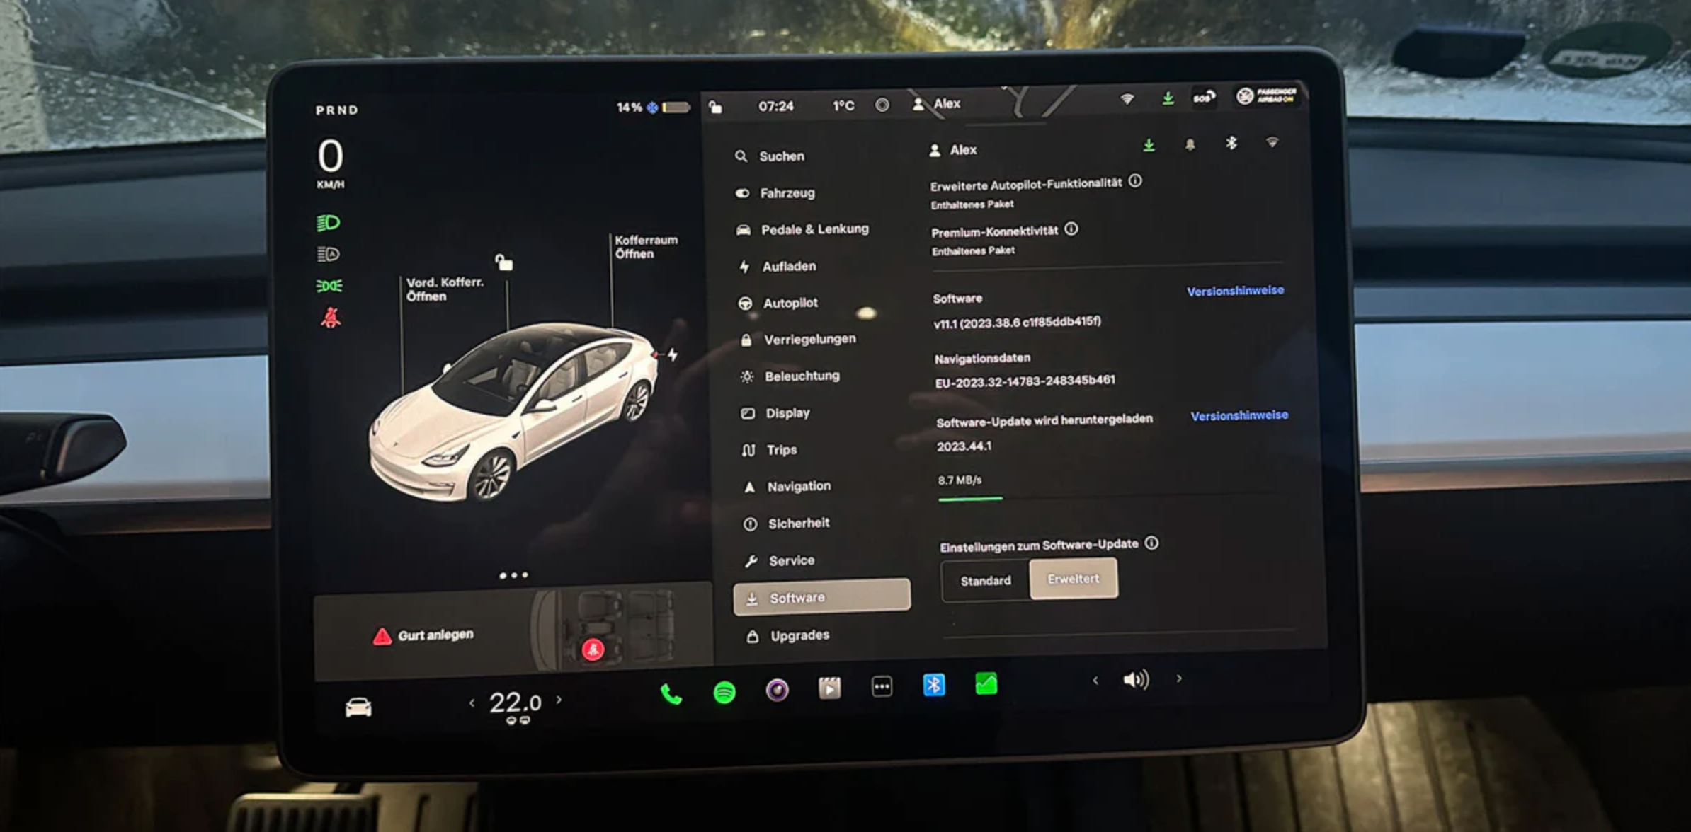Tap the 14 % battery indicator
The image size is (1691, 832).
653,108
